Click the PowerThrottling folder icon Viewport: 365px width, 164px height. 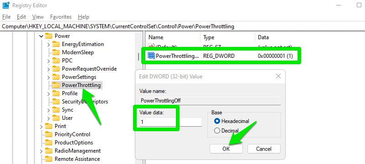[56, 85]
